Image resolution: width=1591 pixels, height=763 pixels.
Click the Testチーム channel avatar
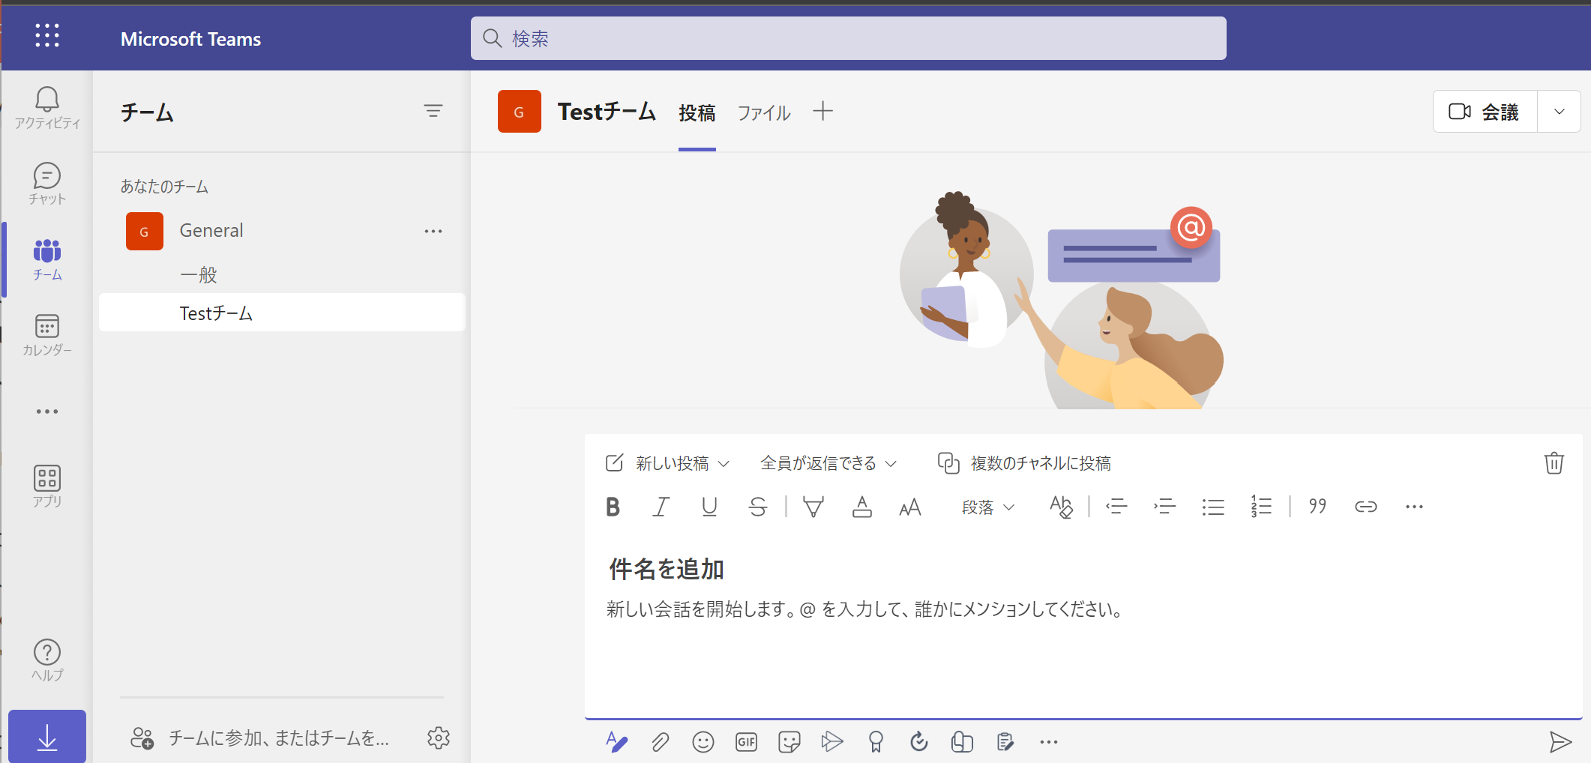coord(520,112)
